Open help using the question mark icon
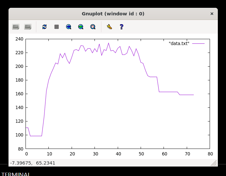Viewport: 226px width, 176px height. pos(121,27)
